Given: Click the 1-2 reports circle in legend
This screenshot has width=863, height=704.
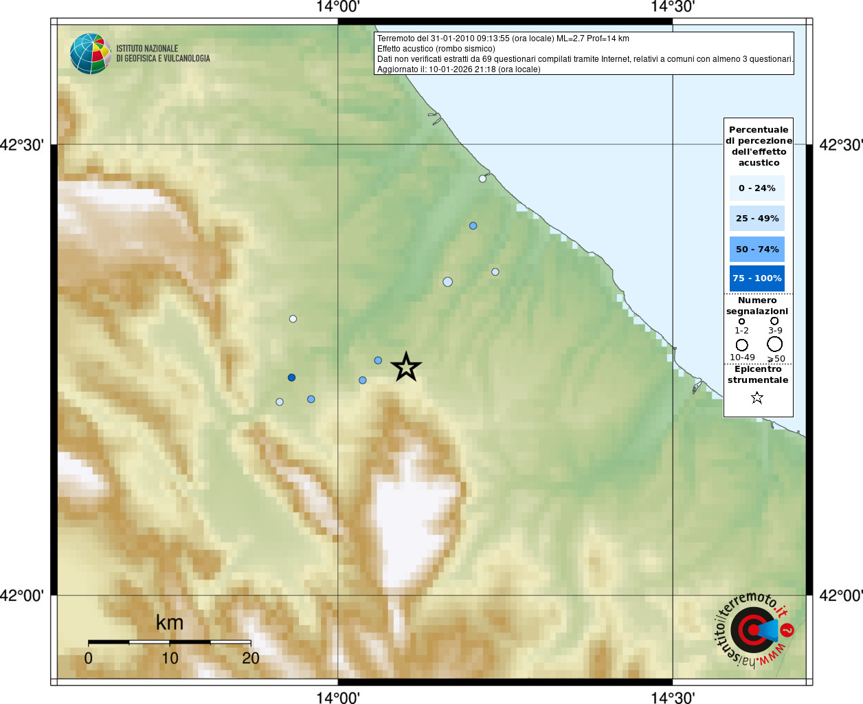Looking at the screenshot, I should 741,321.
